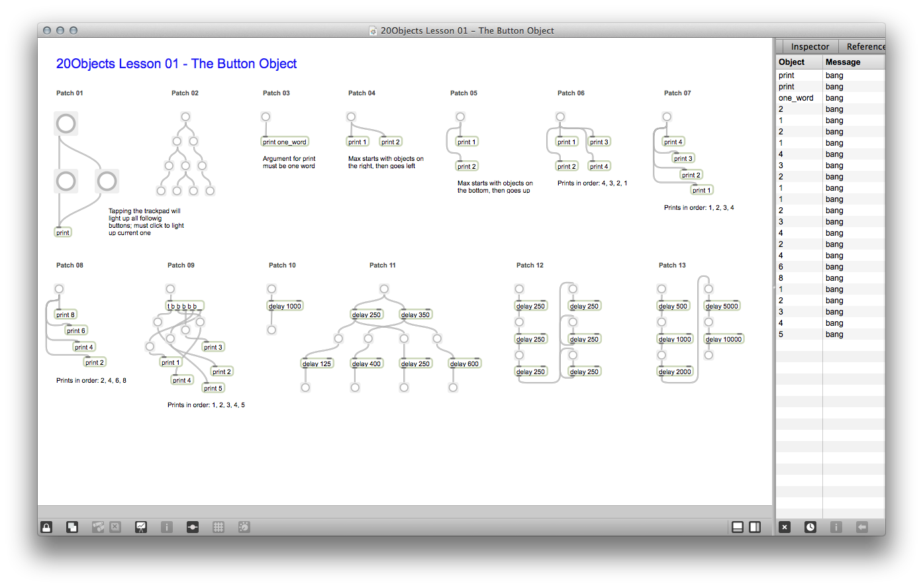Click the clock icon in sidebar toolbar
This screenshot has height=588, width=923.
(x=810, y=527)
